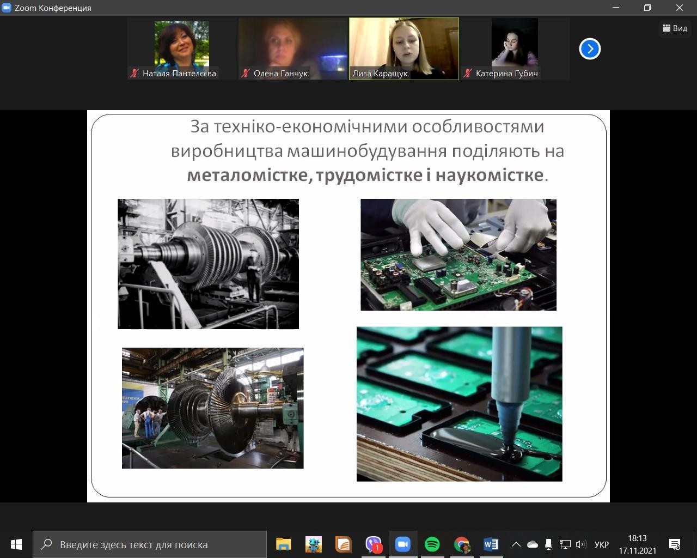Open the volume control tray icon
This screenshot has width=697, height=558.
tap(581, 544)
